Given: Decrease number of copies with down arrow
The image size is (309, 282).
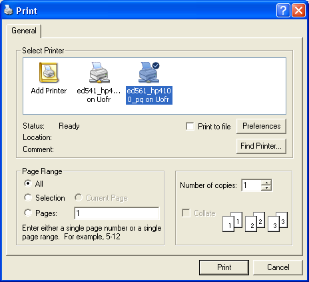Looking at the screenshot, I should tap(266, 188).
